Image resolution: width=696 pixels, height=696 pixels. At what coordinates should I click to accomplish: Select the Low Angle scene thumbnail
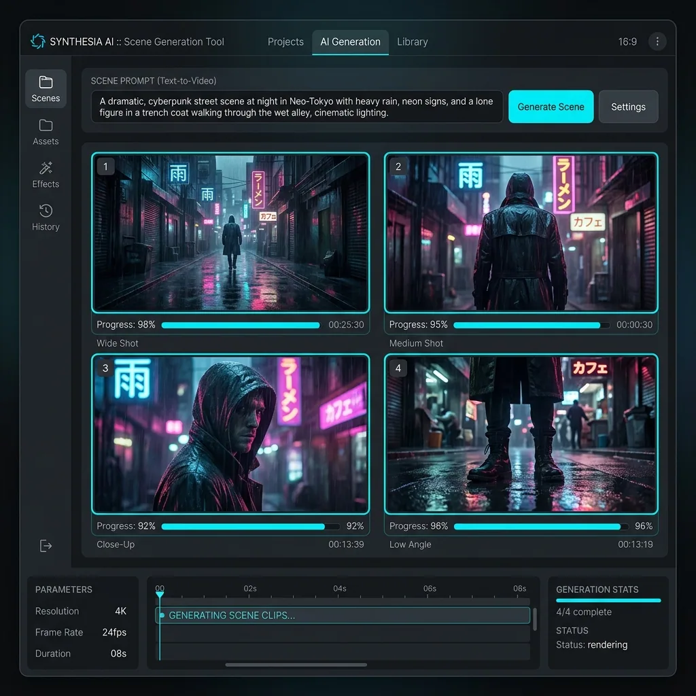point(521,434)
